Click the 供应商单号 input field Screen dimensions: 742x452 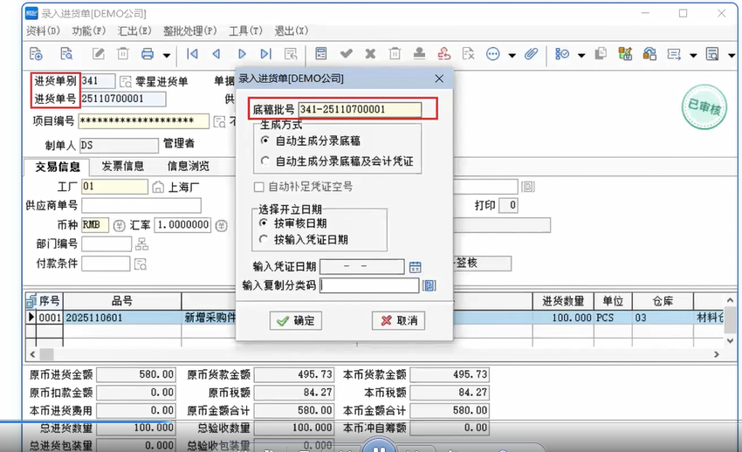tap(141, 205)
